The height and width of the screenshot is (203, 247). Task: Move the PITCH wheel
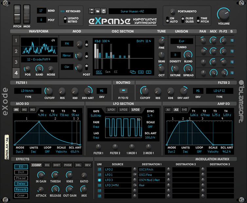(17, 14)
